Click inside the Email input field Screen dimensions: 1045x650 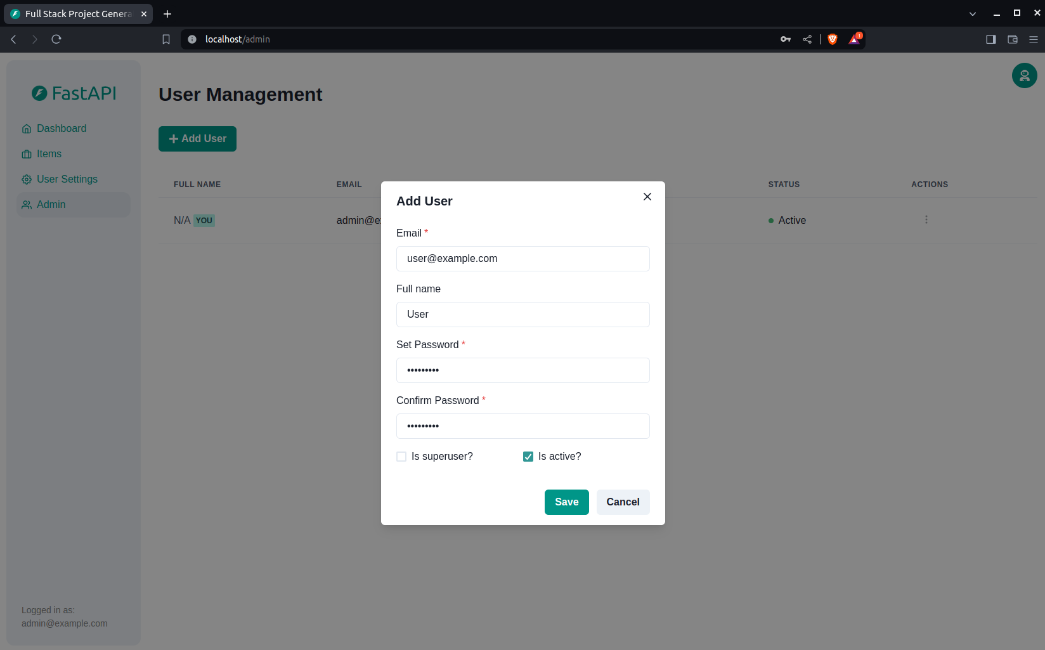pyautogui.click(x=522, y=258)
